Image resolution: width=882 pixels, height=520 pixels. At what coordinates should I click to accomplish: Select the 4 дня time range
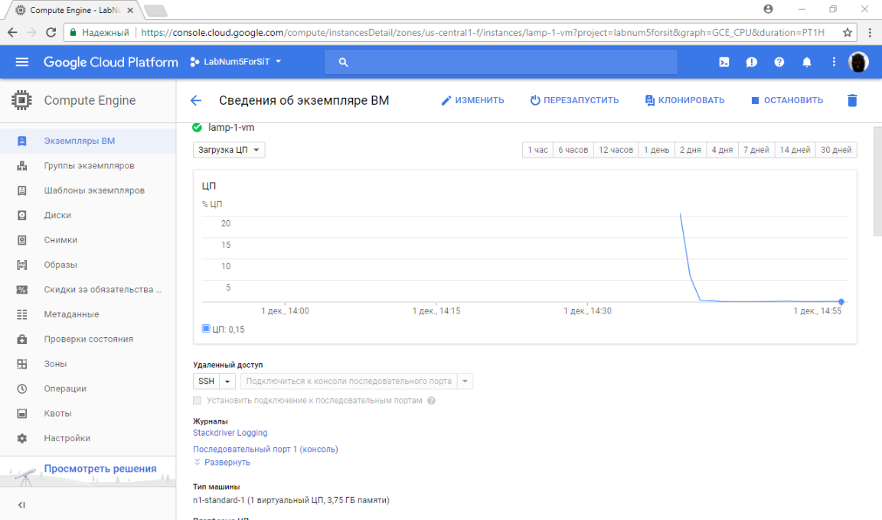(722, 150)
